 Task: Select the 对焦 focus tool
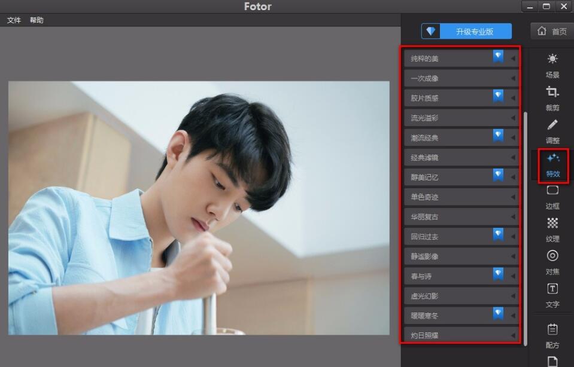[x=552, y=262]
